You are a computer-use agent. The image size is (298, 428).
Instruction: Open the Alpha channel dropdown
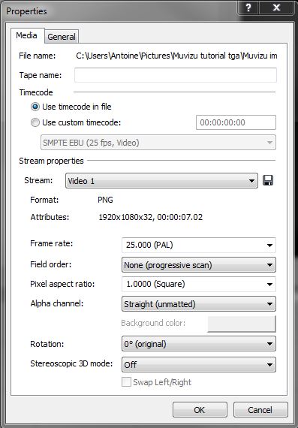tap(199, 304)
